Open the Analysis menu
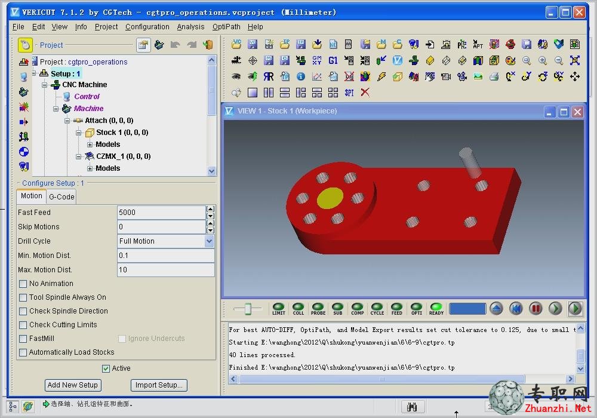This screenshot has width=597, height=418. [x=190, y=27]
